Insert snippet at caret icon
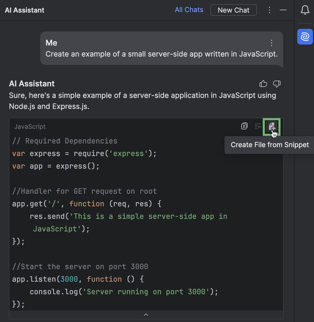 pyautogui.click(x=258, y=126)
